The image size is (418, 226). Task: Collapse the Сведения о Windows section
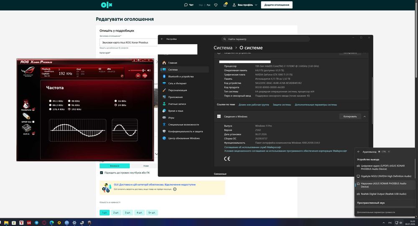(x=364, y=116)
